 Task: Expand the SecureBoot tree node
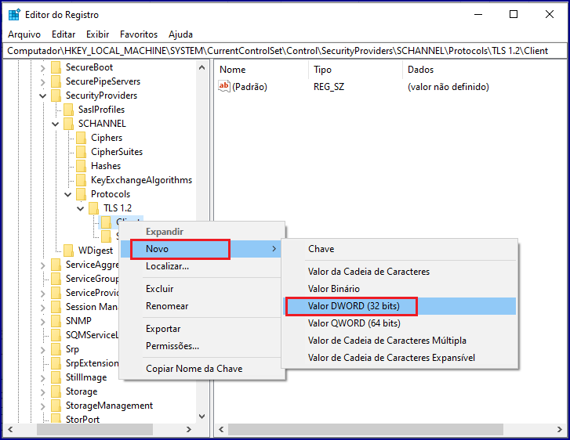43,68
